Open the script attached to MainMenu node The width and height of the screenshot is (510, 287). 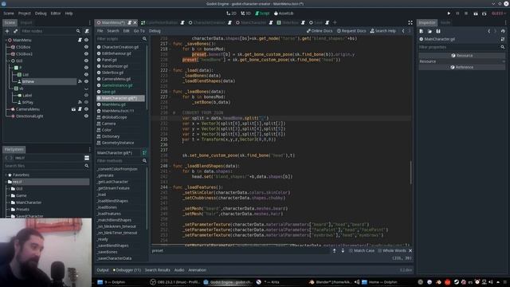point(80,40)
